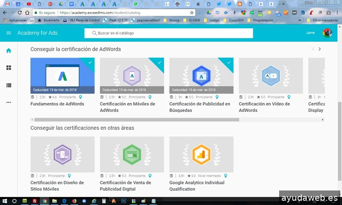Open the Certificación en Vídeo de AdWords thumbnail
342x205 pixels.
pos(271,76)
